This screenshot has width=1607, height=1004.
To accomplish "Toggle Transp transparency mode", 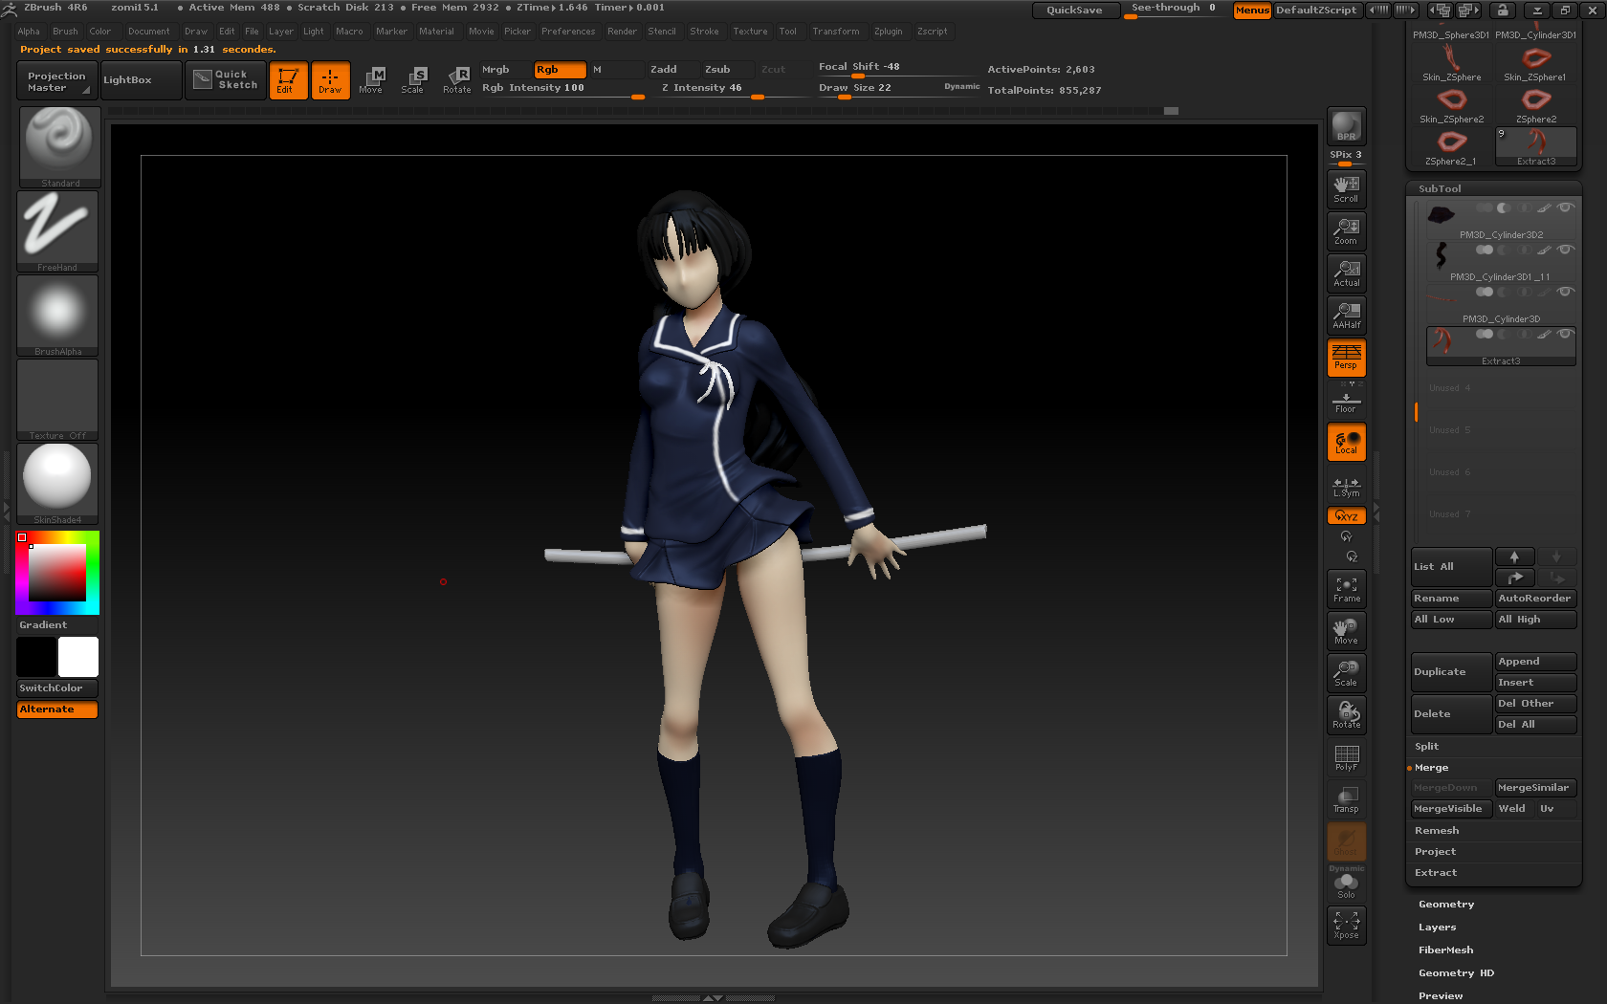I will [1346, 799].
